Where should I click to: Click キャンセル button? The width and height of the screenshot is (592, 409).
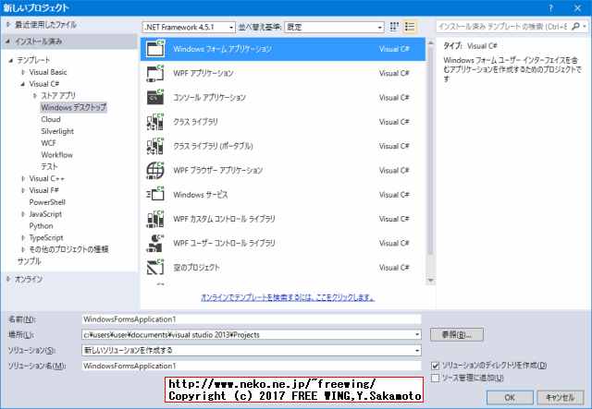click(560, 397)
